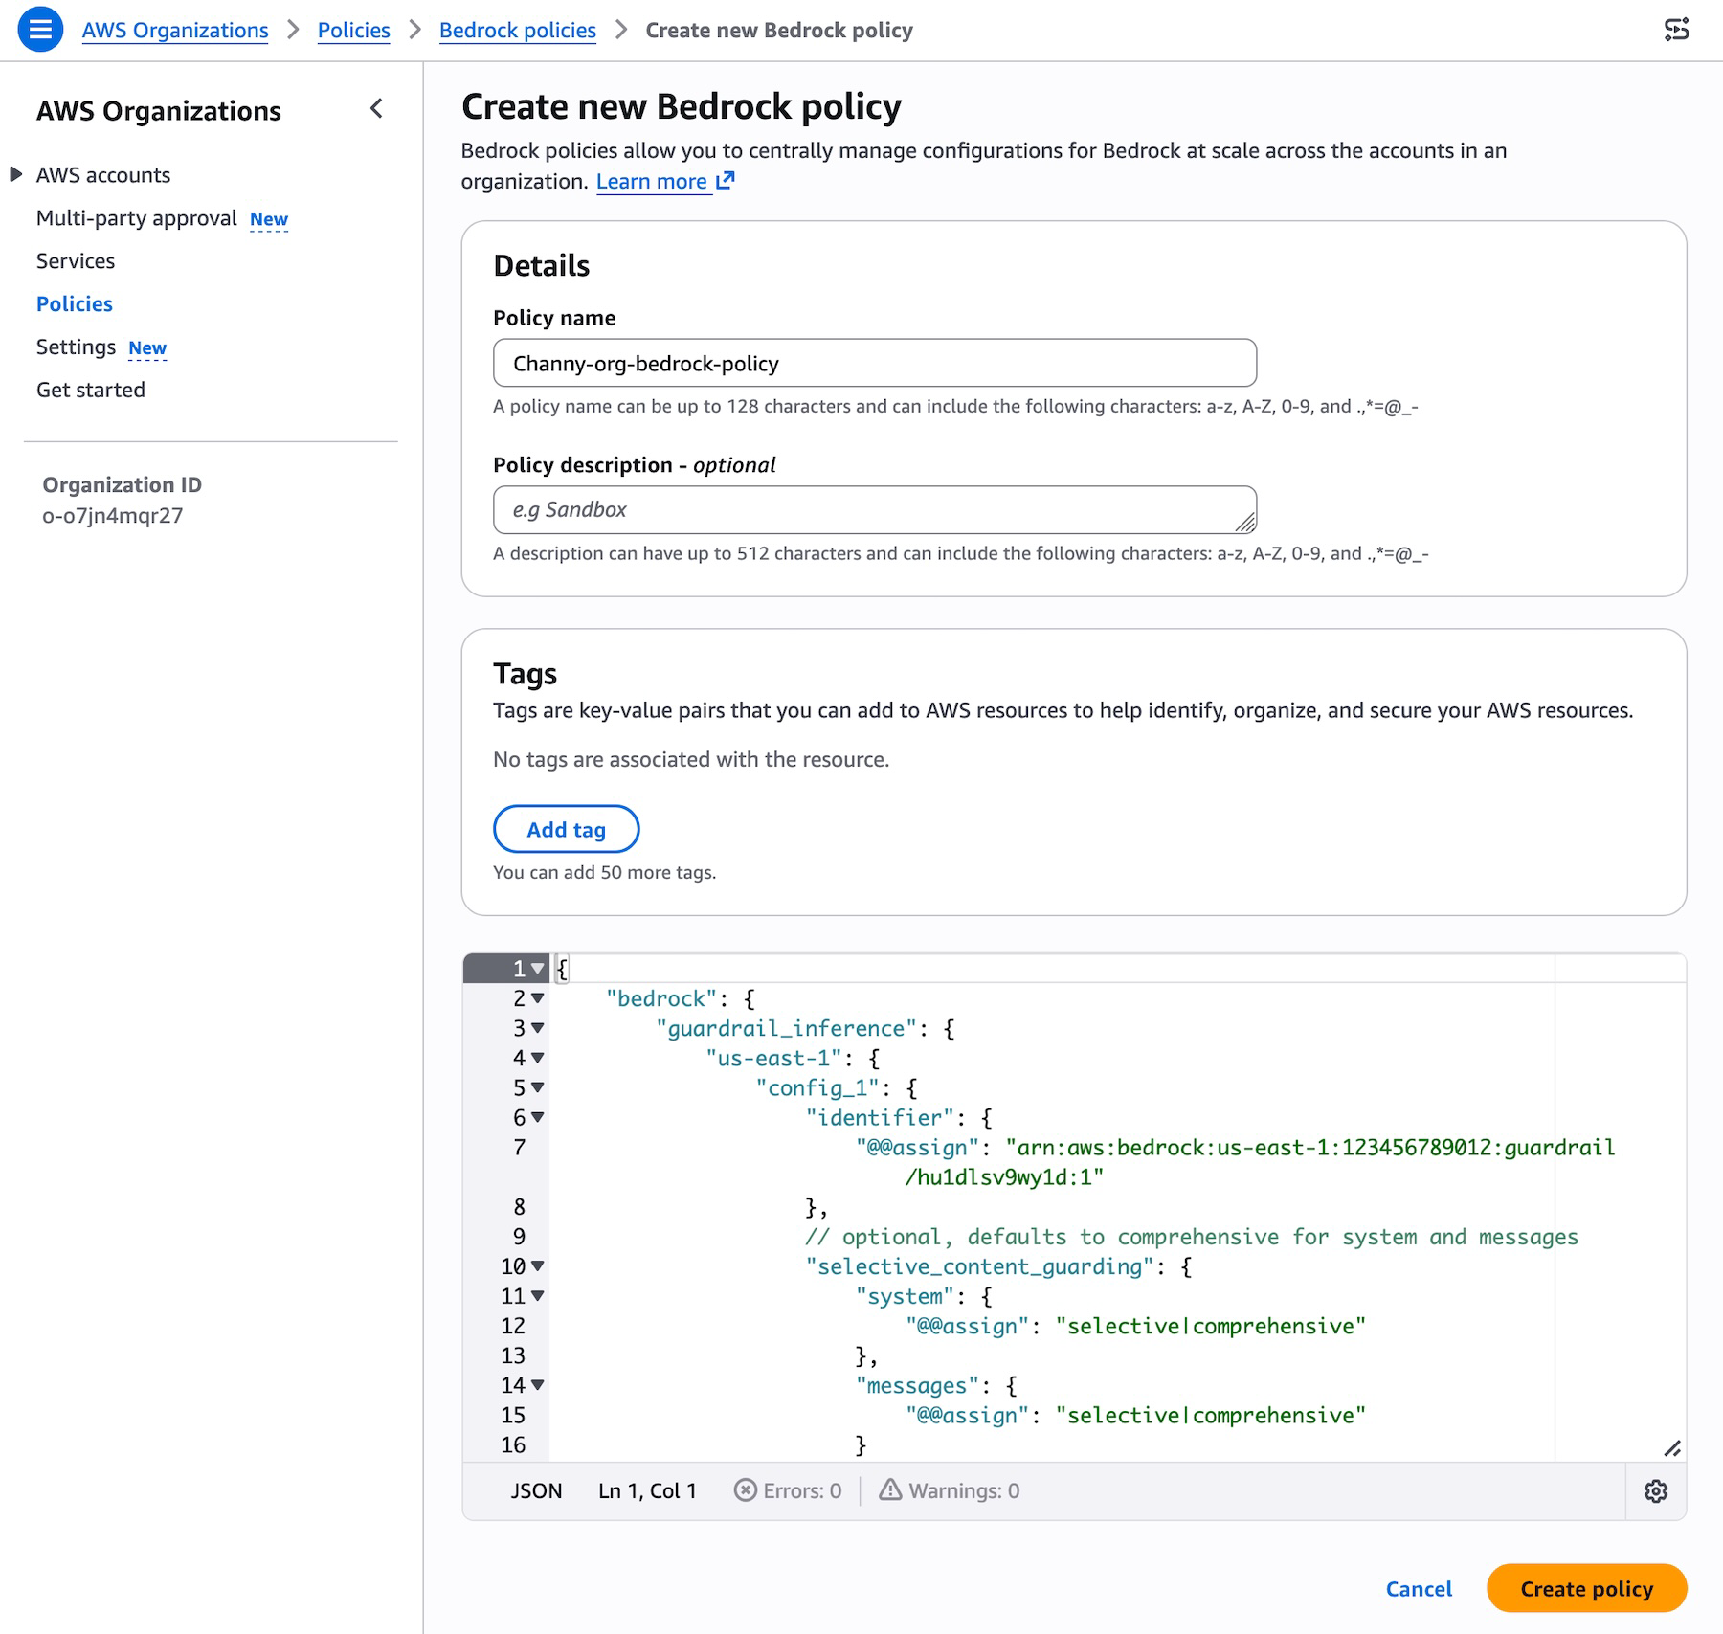The image size is (1723, 1634).
Task: Click the JSON editor resize grip
Action: click(x=1673, y=1447)
